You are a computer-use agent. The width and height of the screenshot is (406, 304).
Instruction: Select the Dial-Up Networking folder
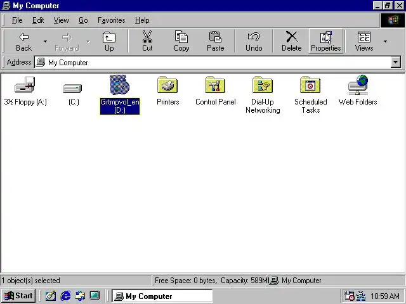[x=263, y=94]
